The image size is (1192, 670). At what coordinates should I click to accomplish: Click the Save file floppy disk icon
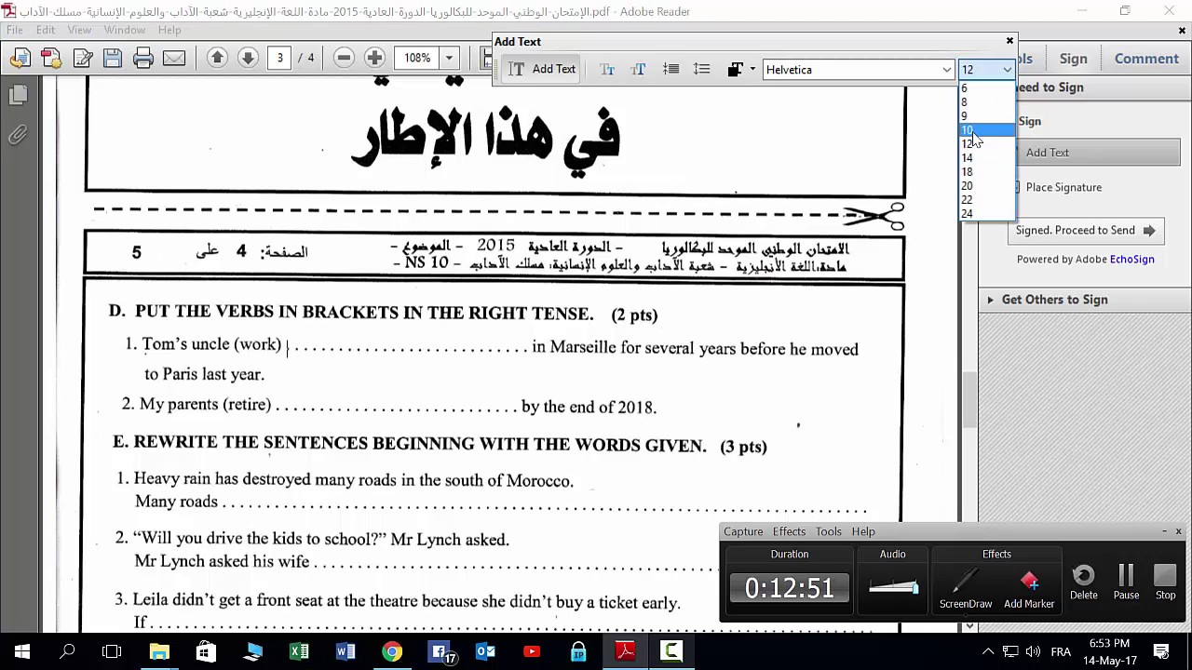[x=113, y=58]
